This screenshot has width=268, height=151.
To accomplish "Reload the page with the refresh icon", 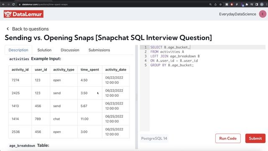I will pos(13,5).
